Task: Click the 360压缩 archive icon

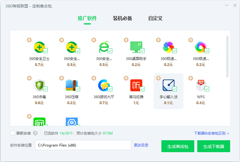Action: tap(72, 85)
